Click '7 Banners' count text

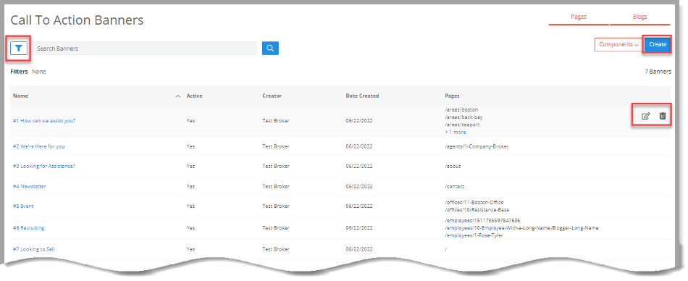coord(658,72)
